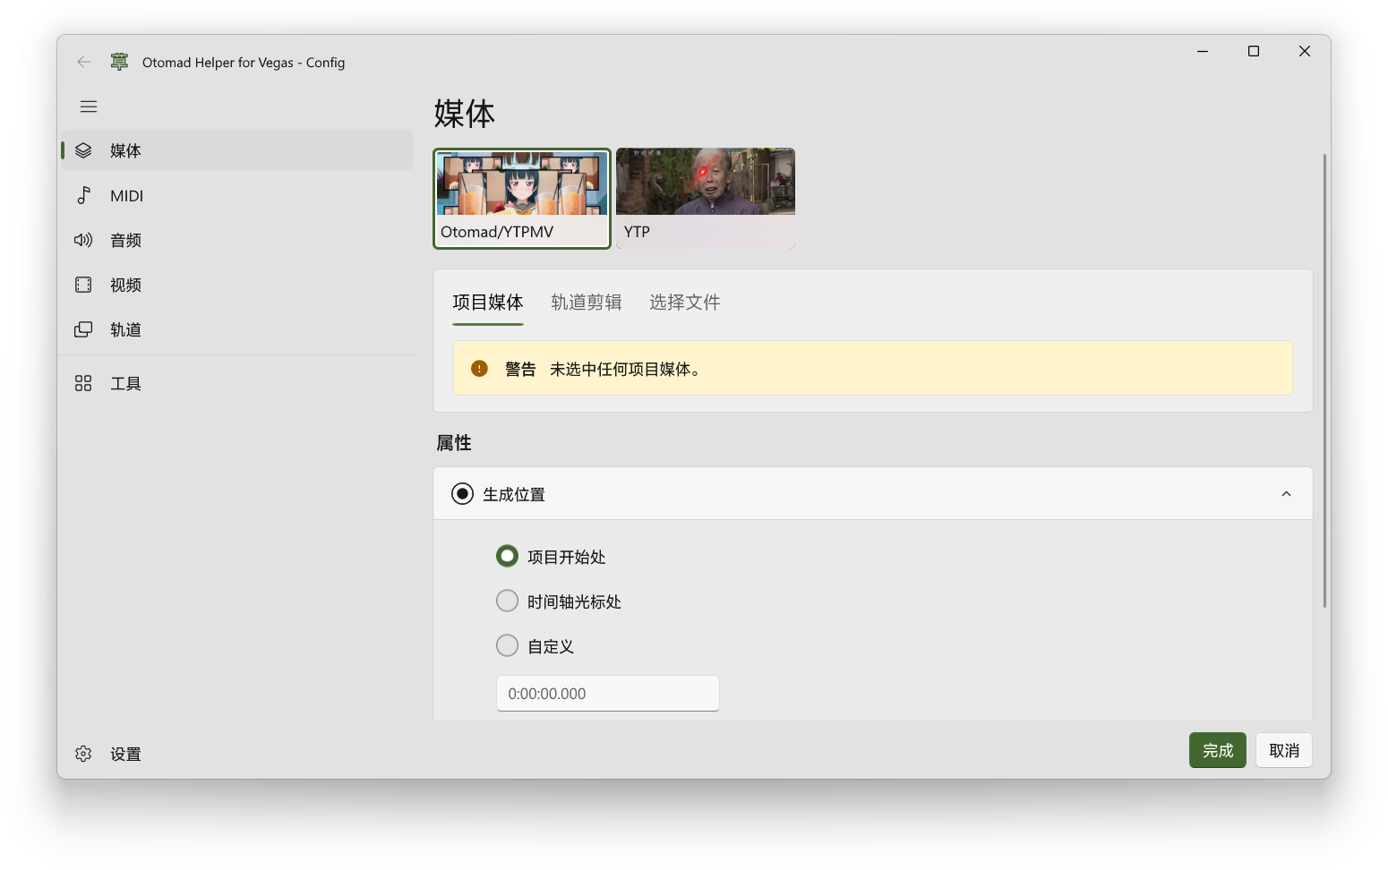1388x870 pixels.
Task: Select the 时间轴光标处 radio button
Action: [507, 601]
